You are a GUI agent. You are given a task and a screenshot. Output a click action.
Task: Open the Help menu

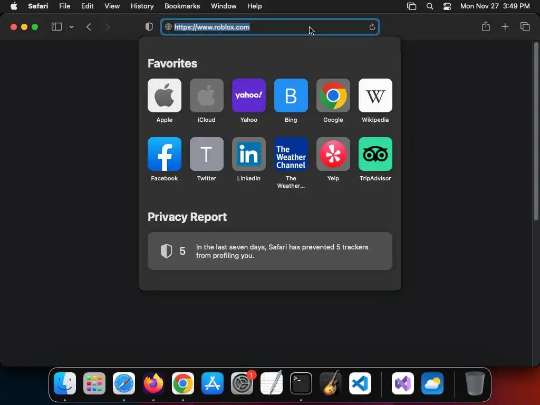[x=255, y=6]
